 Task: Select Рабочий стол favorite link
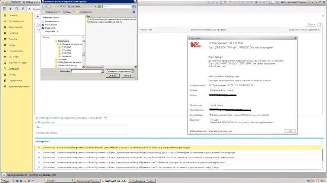(50, 25)
